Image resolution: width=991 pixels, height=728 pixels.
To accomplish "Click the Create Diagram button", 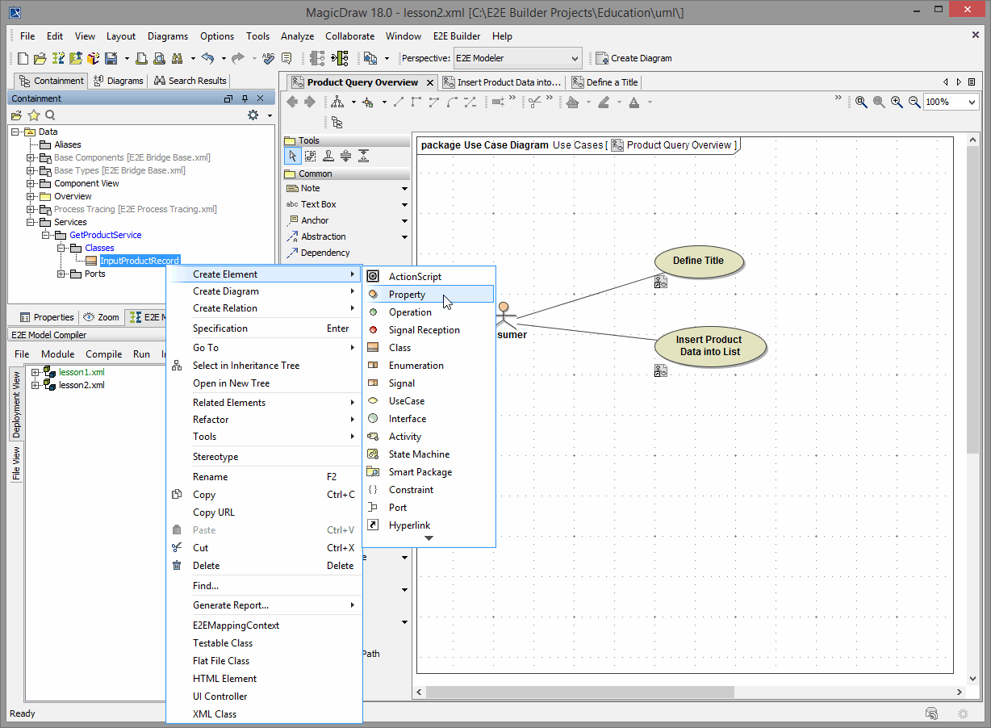I will click(633, 58).
